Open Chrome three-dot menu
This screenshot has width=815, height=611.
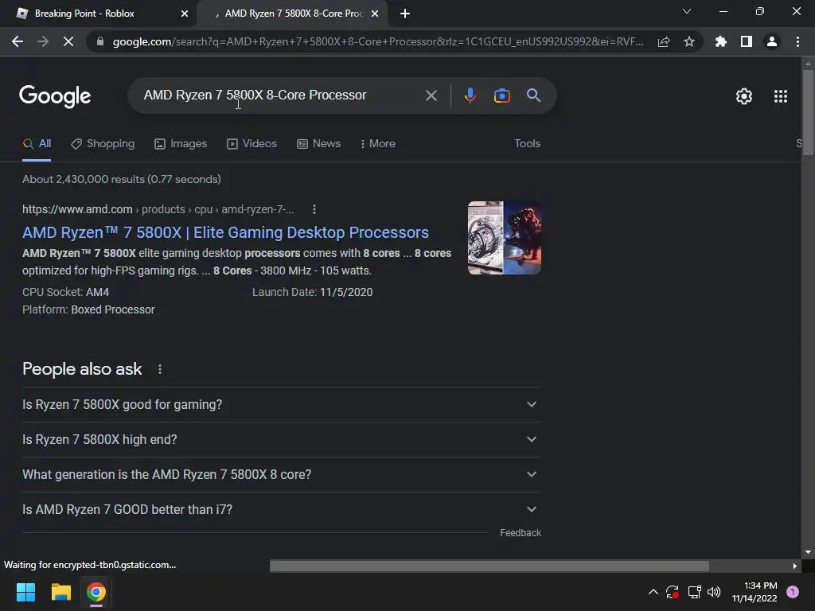point(797,41)
